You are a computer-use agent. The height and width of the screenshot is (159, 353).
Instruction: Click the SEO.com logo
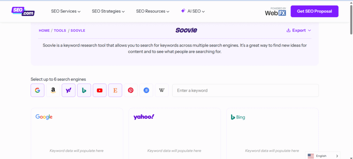tap(23, 11)
